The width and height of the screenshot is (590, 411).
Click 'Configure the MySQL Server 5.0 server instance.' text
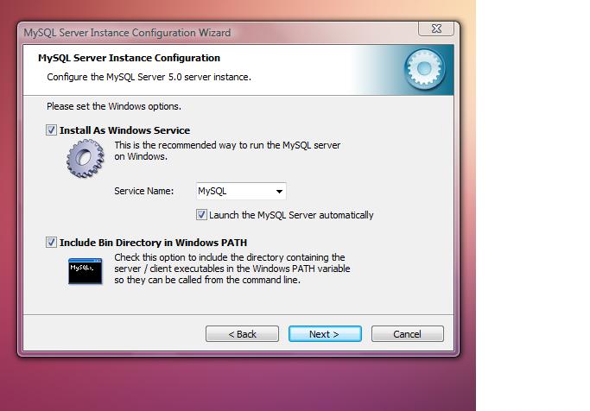tap(149, 77)
